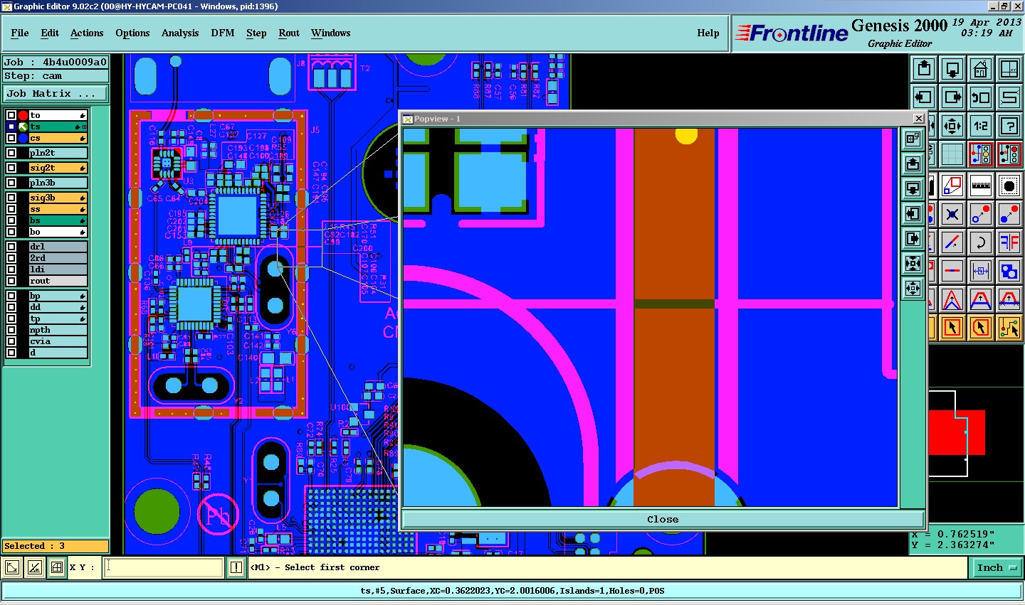Click pan up icon in Popview toolbar
1025x605 pixels.
coord(913,164)
